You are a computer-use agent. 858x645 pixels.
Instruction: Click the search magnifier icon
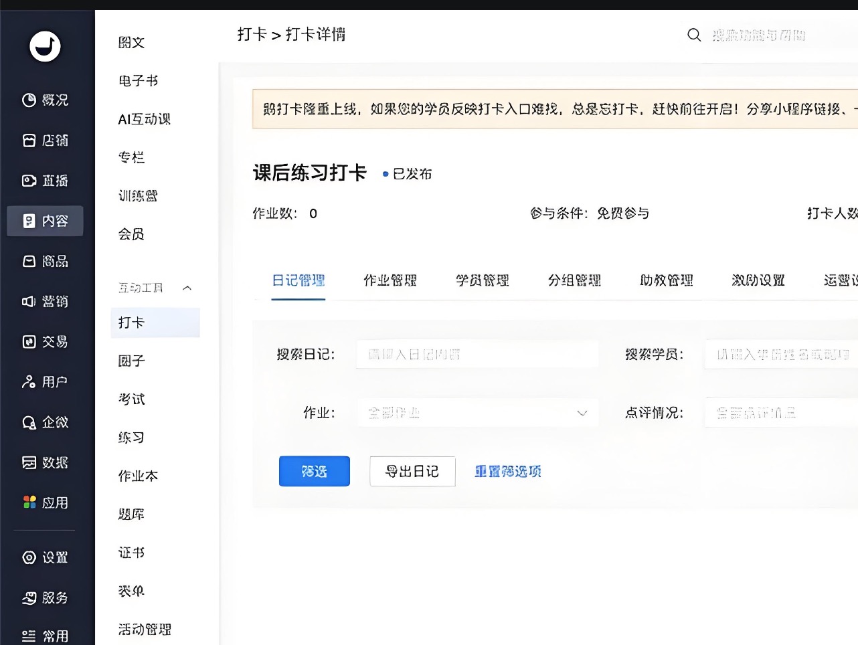coord(694,35)
